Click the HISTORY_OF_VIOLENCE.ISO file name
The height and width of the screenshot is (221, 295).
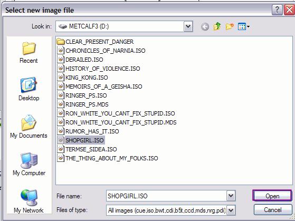103,69
